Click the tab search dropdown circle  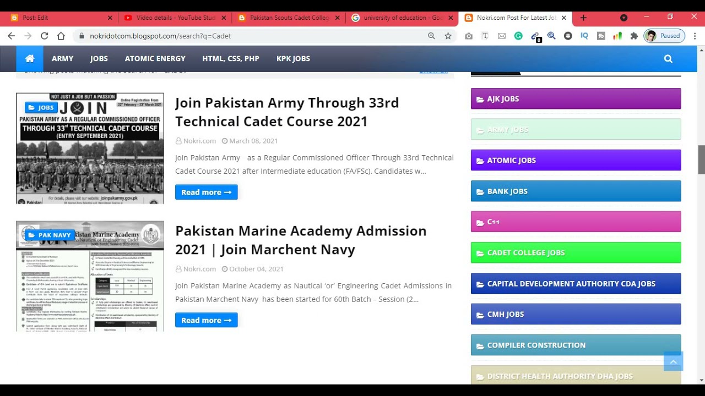623,18
